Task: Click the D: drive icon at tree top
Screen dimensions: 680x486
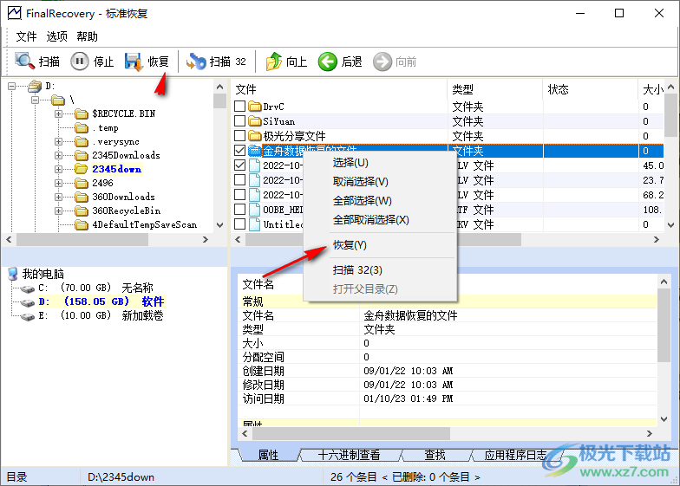Action: (x=35, y=87)
